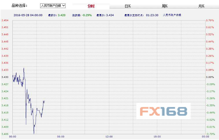219x140 pixels.
Task: Click the 0.00% right axis label
Action: pyautogui.click(x=210, y=77)
